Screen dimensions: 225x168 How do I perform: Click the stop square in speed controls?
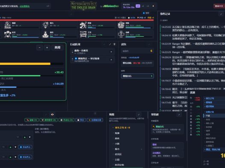tap(153, 6)
